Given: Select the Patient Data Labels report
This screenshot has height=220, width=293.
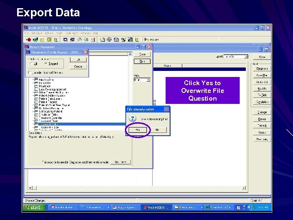Looking at the screenshot, I should 50,99.
